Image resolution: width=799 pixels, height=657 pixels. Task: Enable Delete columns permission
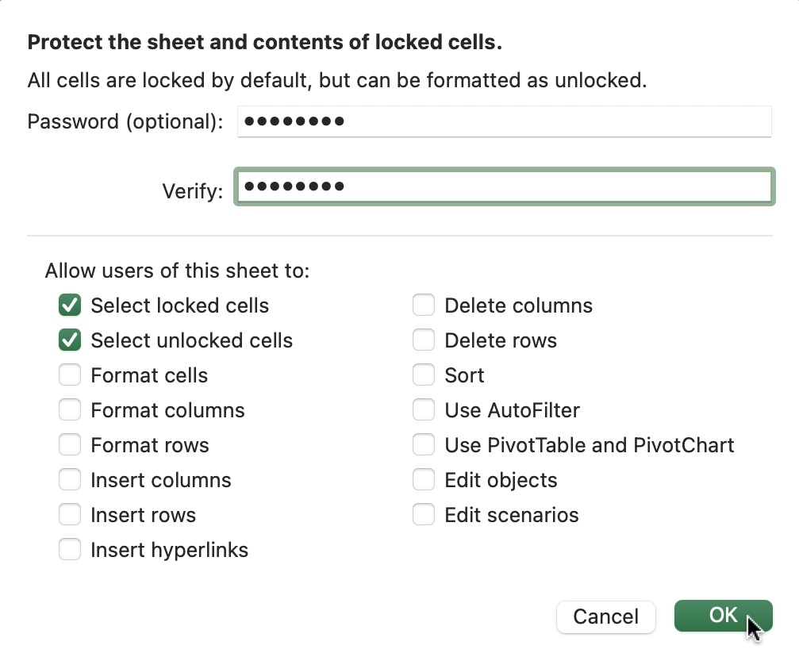pos(424,305)
